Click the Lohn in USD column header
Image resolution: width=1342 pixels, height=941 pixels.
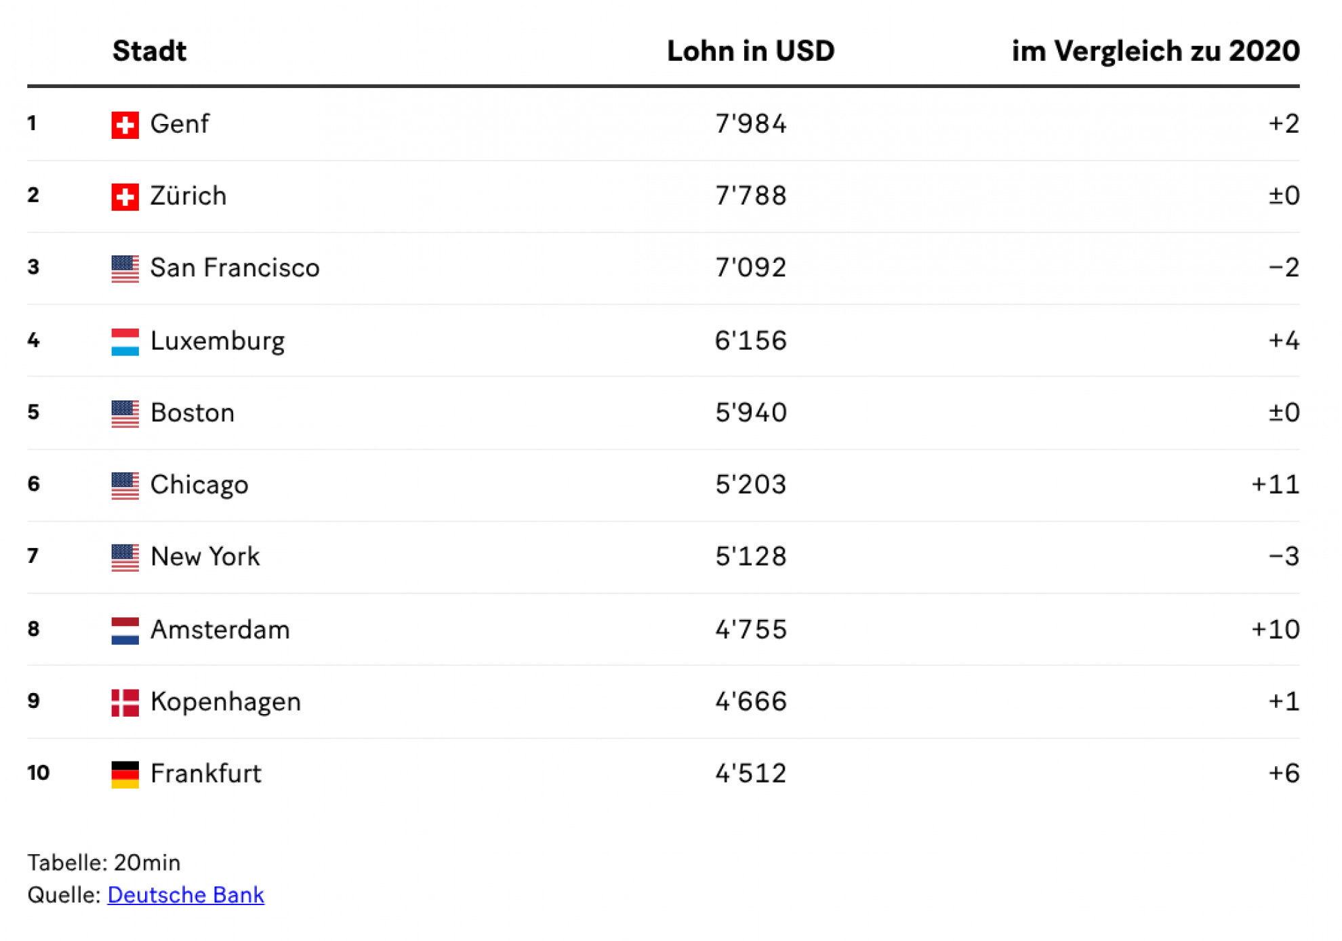click(750, 51)
